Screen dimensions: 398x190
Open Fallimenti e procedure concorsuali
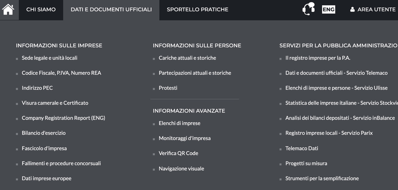[61, 163]
